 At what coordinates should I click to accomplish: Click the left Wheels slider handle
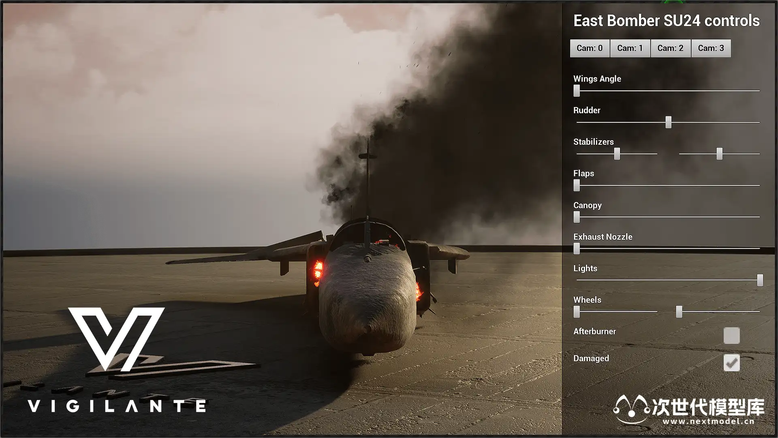577,312
